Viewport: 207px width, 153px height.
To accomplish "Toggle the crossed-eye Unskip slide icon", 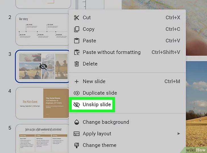I will (x=76, y=105).
